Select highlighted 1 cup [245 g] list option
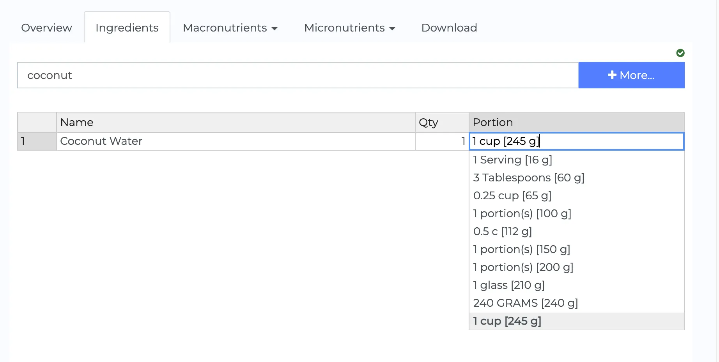Screen dimensions: 719x362 point(507,321)
